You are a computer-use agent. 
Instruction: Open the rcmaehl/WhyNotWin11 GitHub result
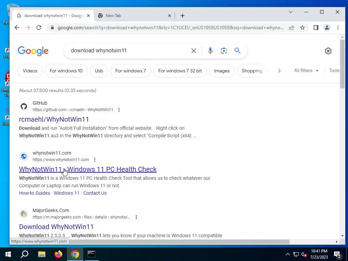pos(54,119)
